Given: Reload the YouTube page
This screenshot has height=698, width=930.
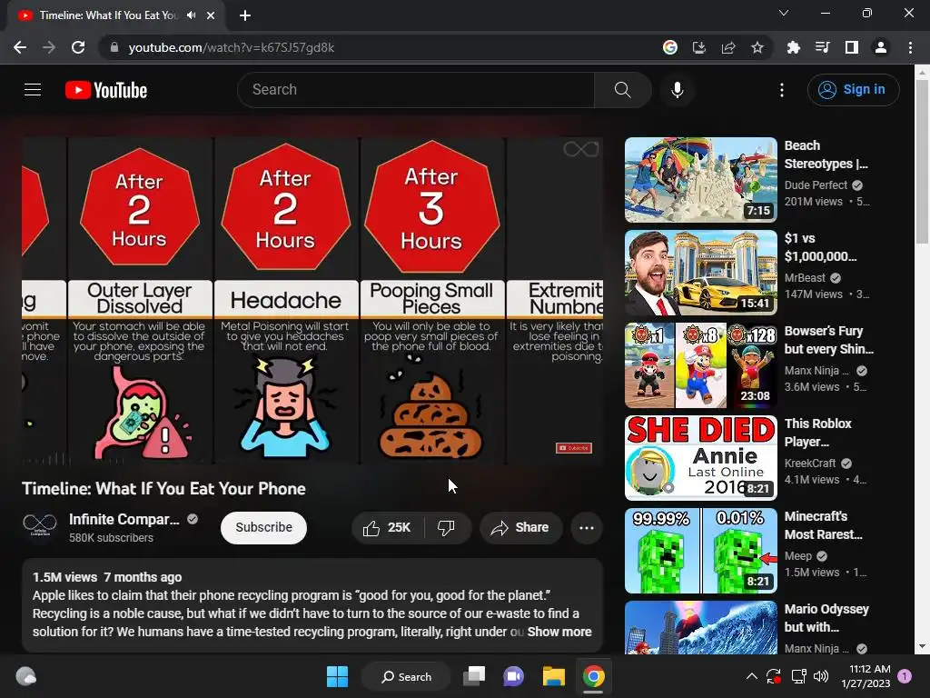Looking at the screenshot, I should (78, 47).
